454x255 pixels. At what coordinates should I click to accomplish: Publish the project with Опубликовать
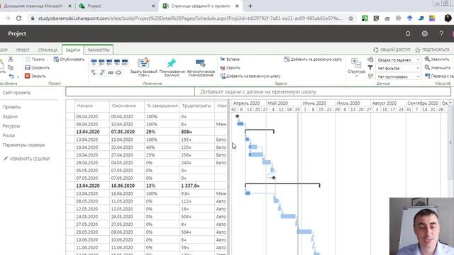click(69, 59)
